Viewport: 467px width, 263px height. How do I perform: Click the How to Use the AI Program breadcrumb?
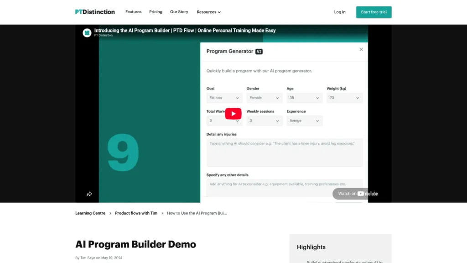pos(197,213)
